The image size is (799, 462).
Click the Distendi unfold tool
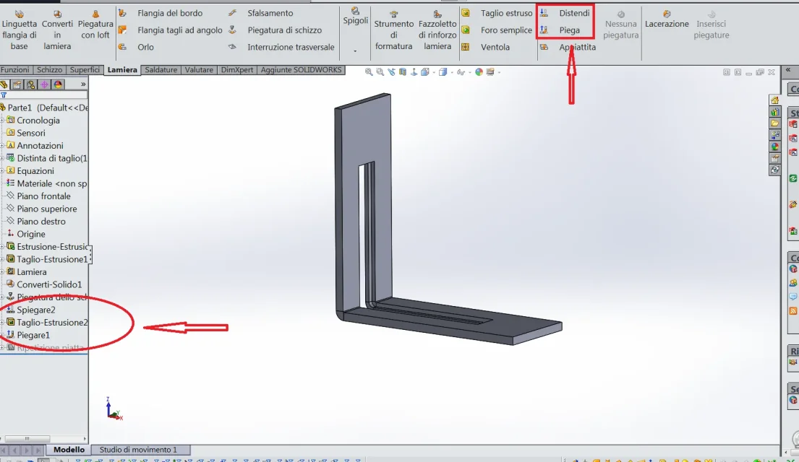(x=565, y=13)
